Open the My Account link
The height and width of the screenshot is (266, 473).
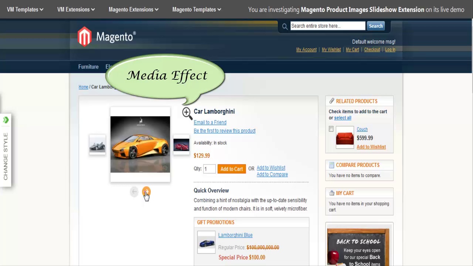[306, 50]
